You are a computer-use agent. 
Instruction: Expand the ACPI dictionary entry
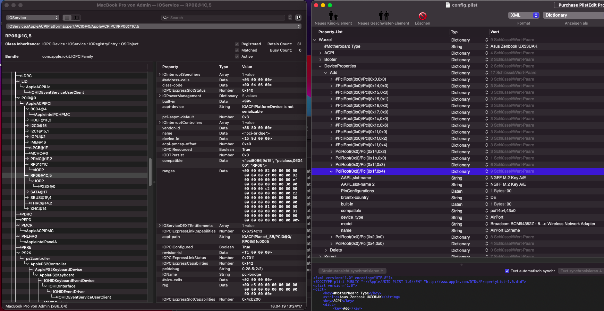coord(320,53)
